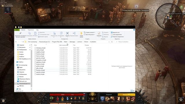Click the red slash skill icon
This screenshot has width=185, height=104.
(133, 99)
